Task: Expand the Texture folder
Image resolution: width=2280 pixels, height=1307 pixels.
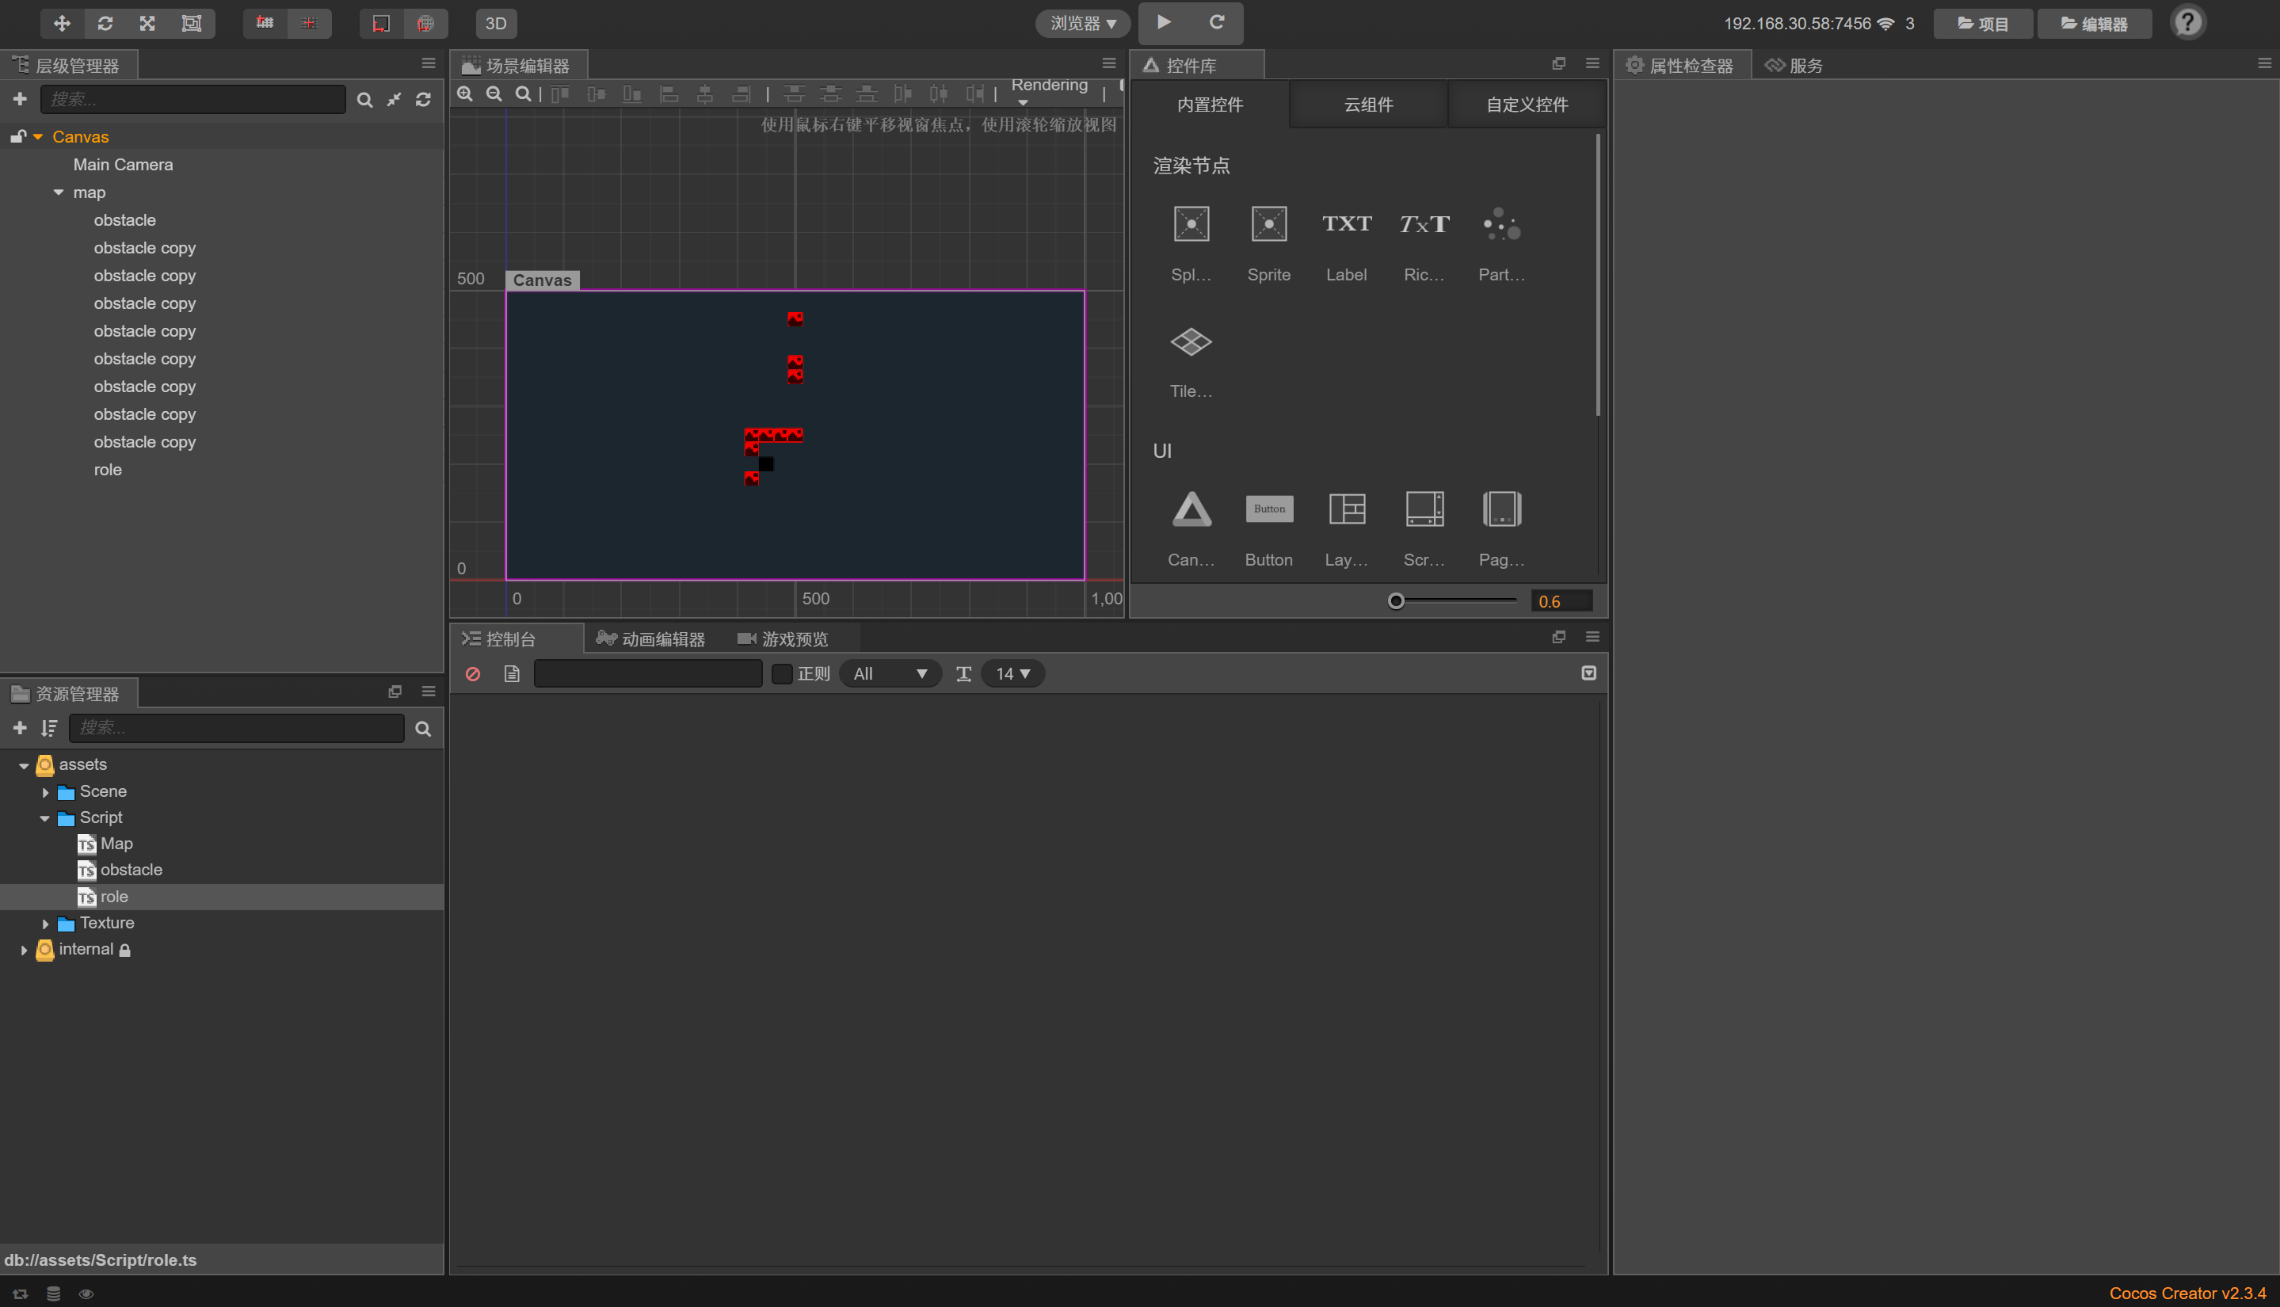Action: tap(45, 924)
